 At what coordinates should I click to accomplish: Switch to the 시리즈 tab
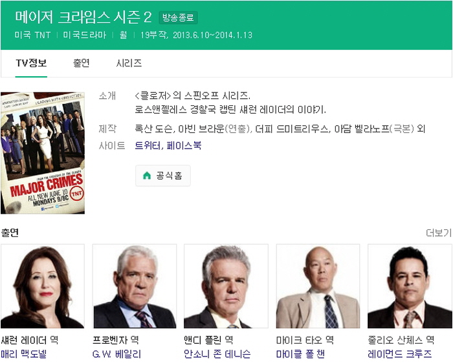tap(129, 63)
